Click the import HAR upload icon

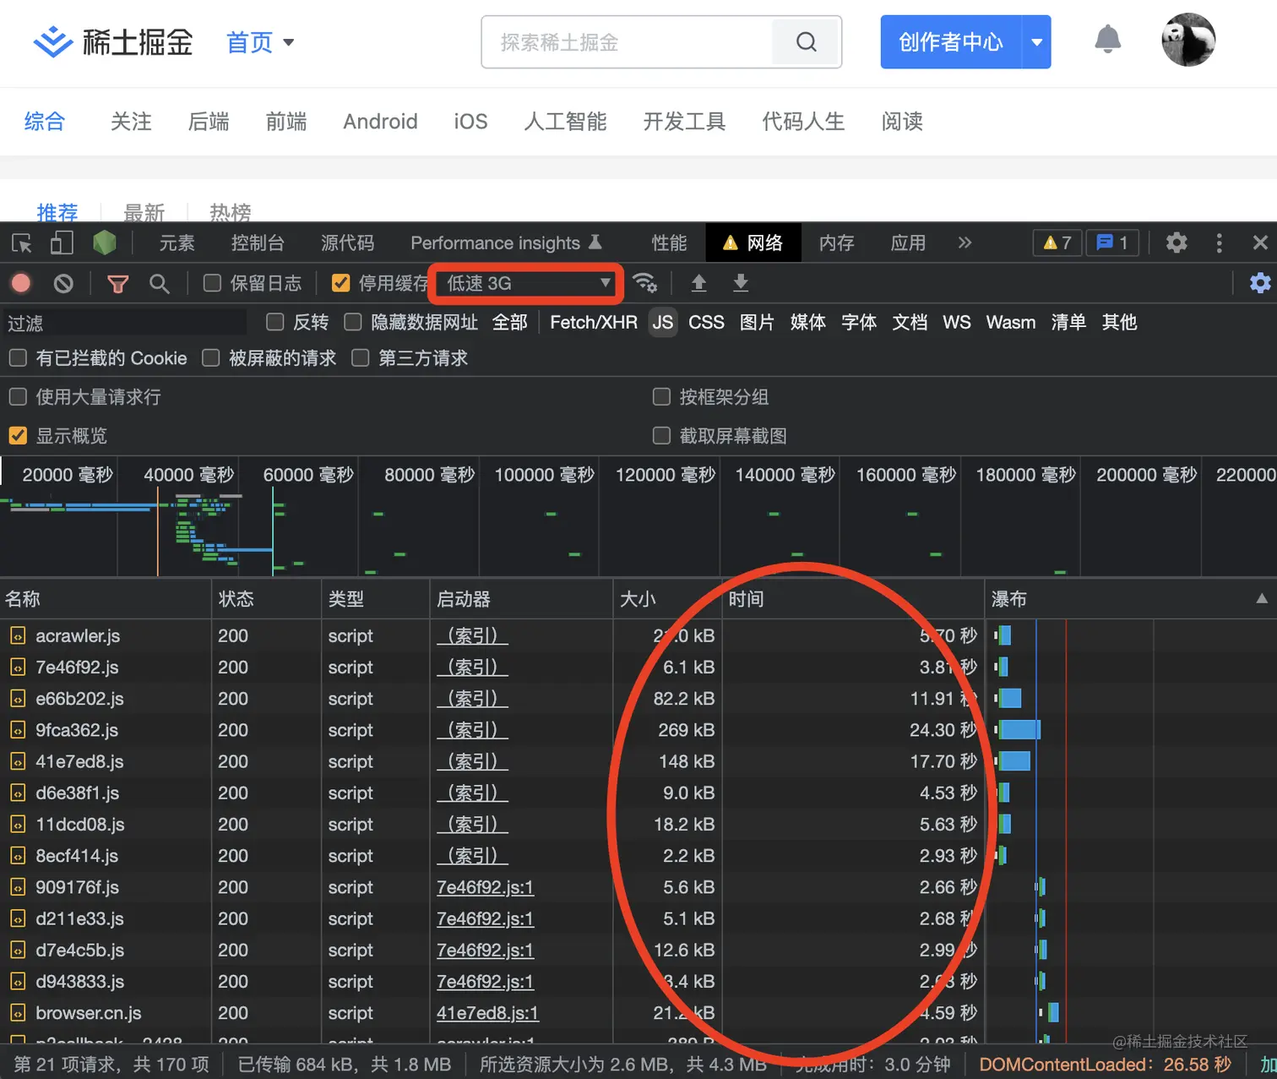tap(698, 283)
